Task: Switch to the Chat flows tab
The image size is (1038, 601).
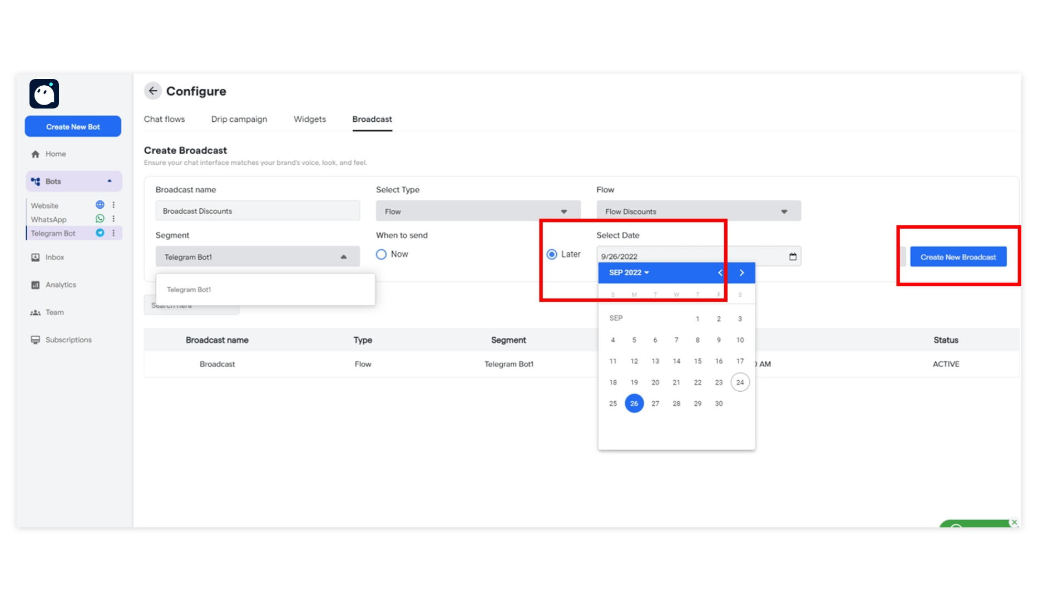Action: [164, 119]
